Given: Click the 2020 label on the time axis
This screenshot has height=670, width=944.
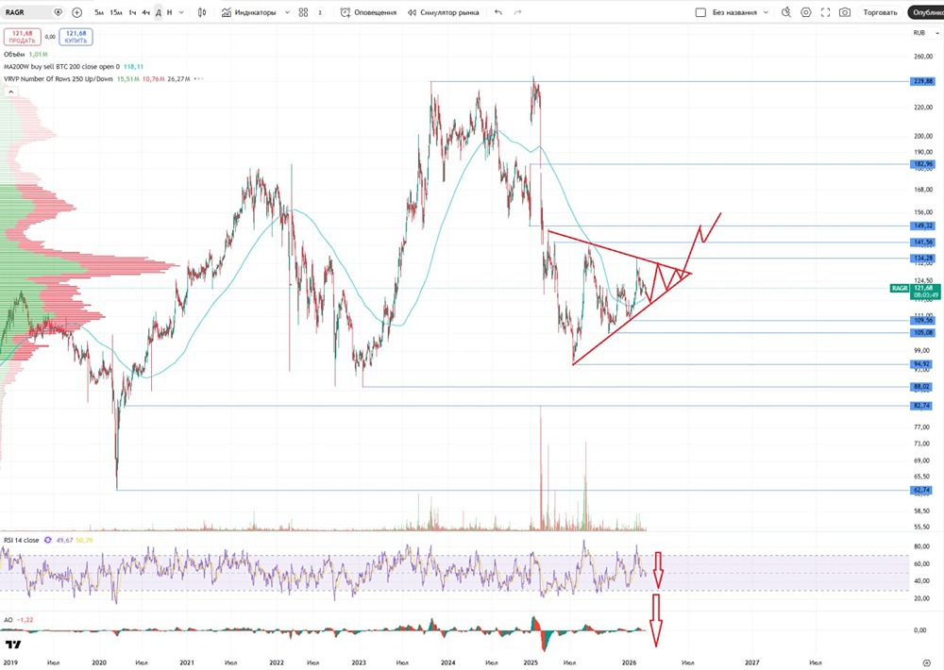Looking at the screenshot, I should pyautogui.click(x=99, y=662).
